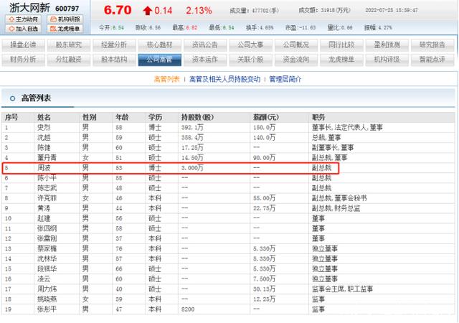Screen dimensions: 459x323
Task: Select the 公司概况 tab
Action: tap(296, 45)
